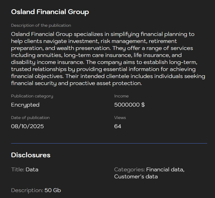Click the 'Date of publication' label
This screenshot has height=198, width=215.
[30, 118]
